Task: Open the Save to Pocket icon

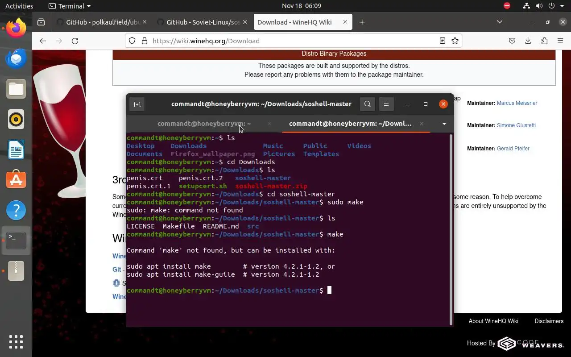Action: coord(512,41)
